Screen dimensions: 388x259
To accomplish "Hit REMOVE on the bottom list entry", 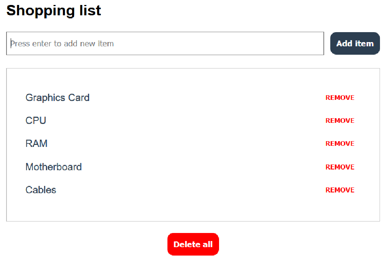I will click(340, 190).
